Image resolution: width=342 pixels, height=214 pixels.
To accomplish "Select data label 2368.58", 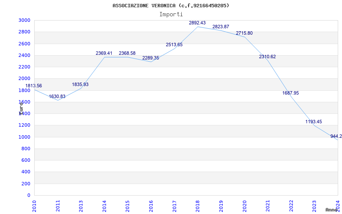I will pyautogui.click(x=127, y=53).
